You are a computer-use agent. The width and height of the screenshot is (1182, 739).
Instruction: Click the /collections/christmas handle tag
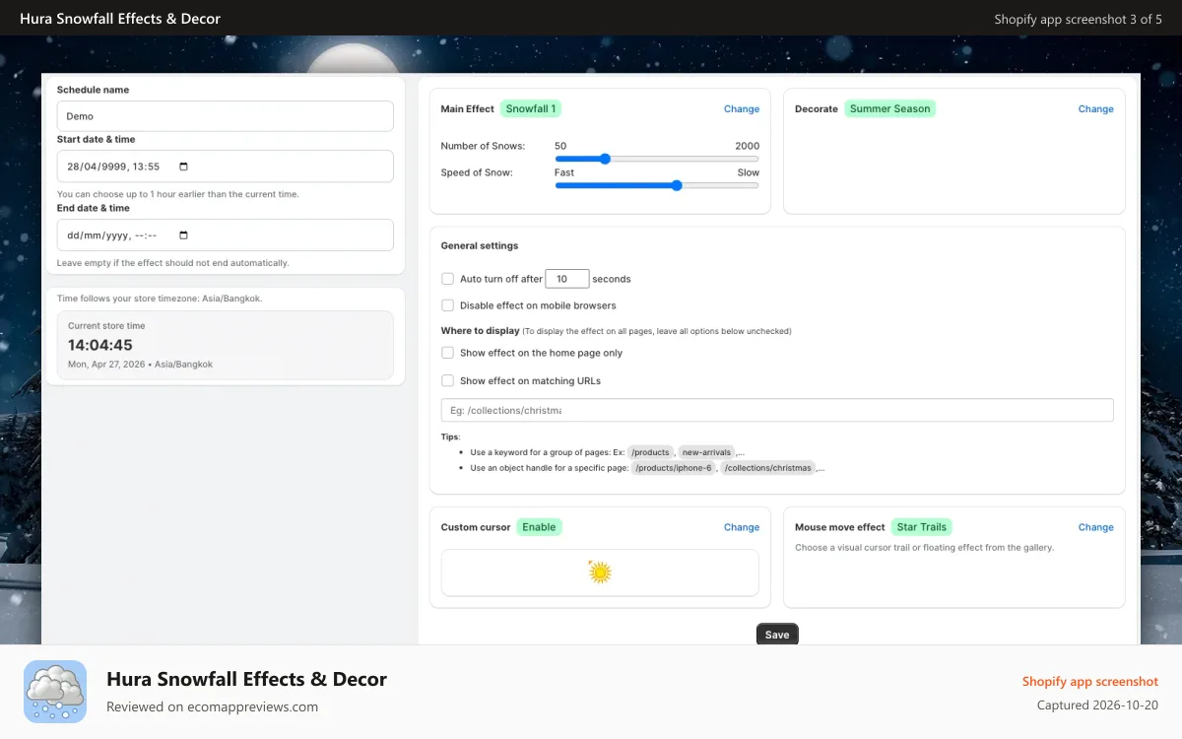pyautogui.click(x=768, y=468)
